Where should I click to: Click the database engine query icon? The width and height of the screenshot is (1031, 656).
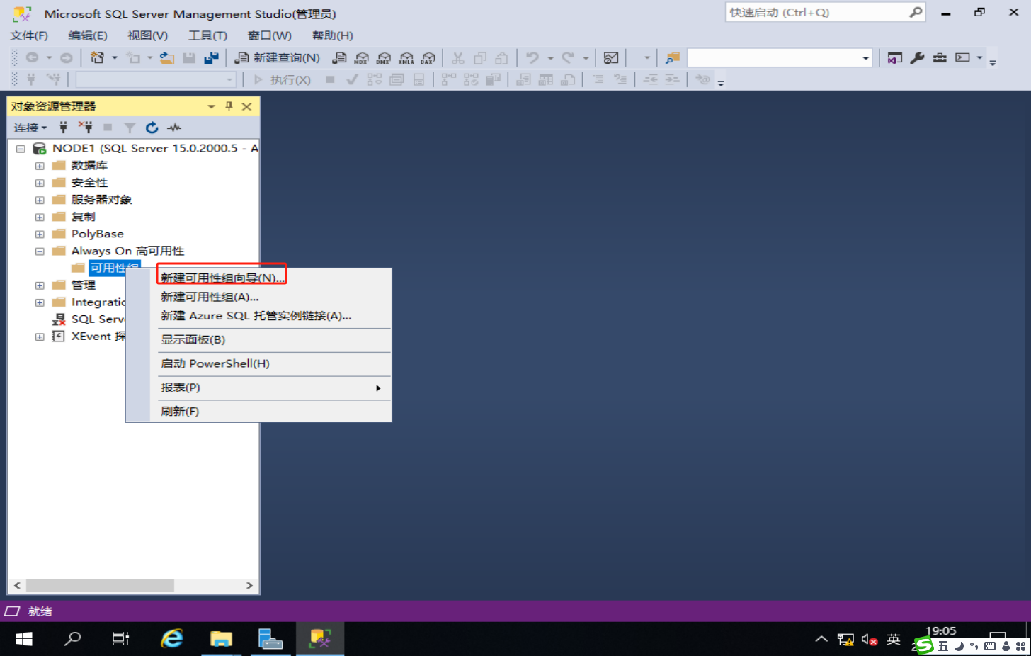coord(340,58)
